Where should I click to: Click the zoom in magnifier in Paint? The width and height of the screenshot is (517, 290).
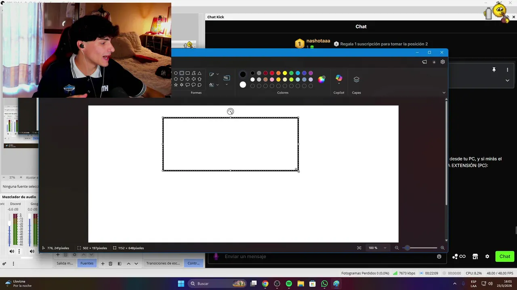[442, 248]
